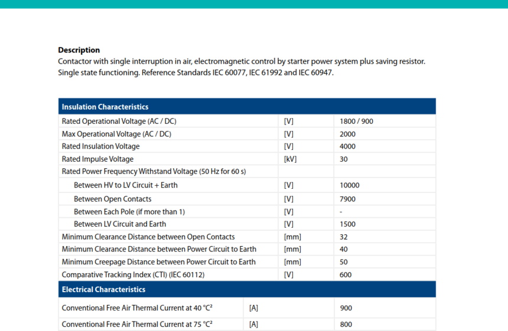Click Comparative Tracking Index value 600
Screen dimensions: 508x331
pos(346,275)
